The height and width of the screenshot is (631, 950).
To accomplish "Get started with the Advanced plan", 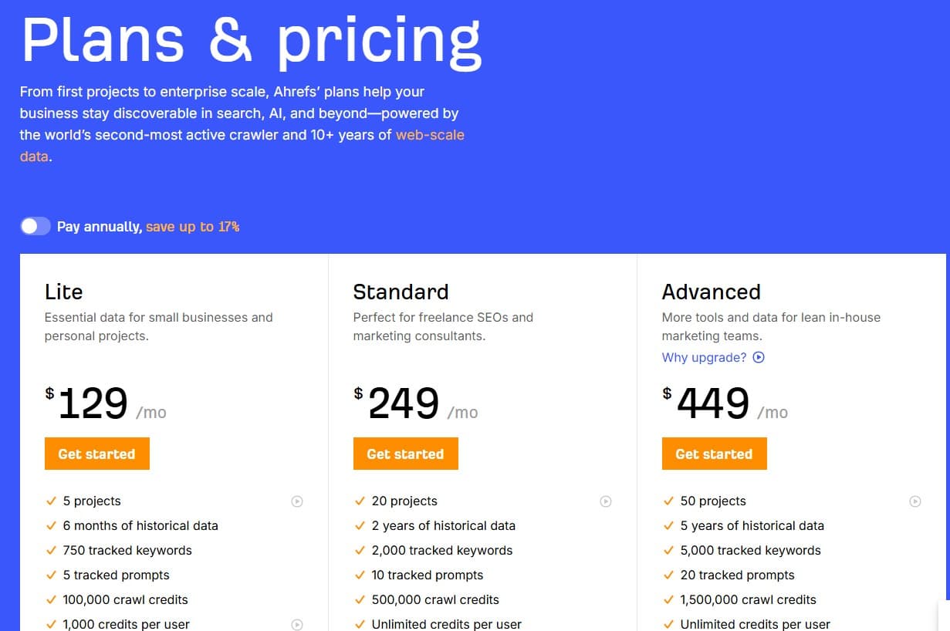I will pyautogui.click(x=715, y=454).
